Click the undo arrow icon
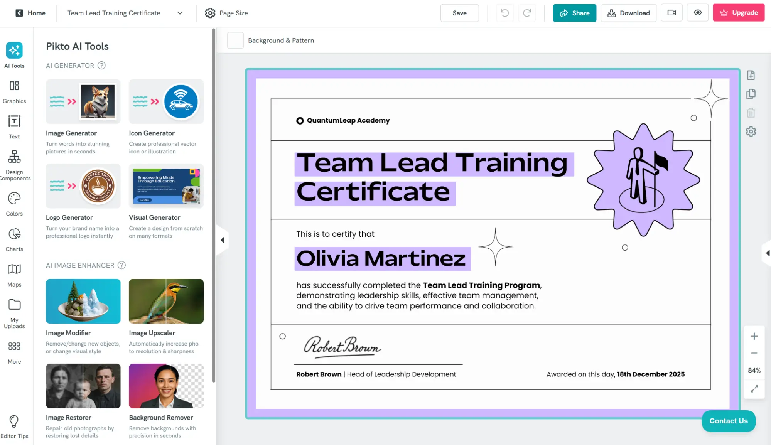The image size is (771, 445). tap(504, 13)
